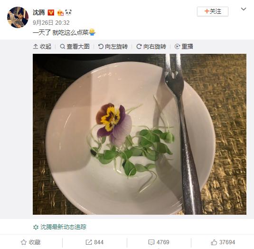
Task: Open the post options chevron menu
Action: tap(244, 9)
